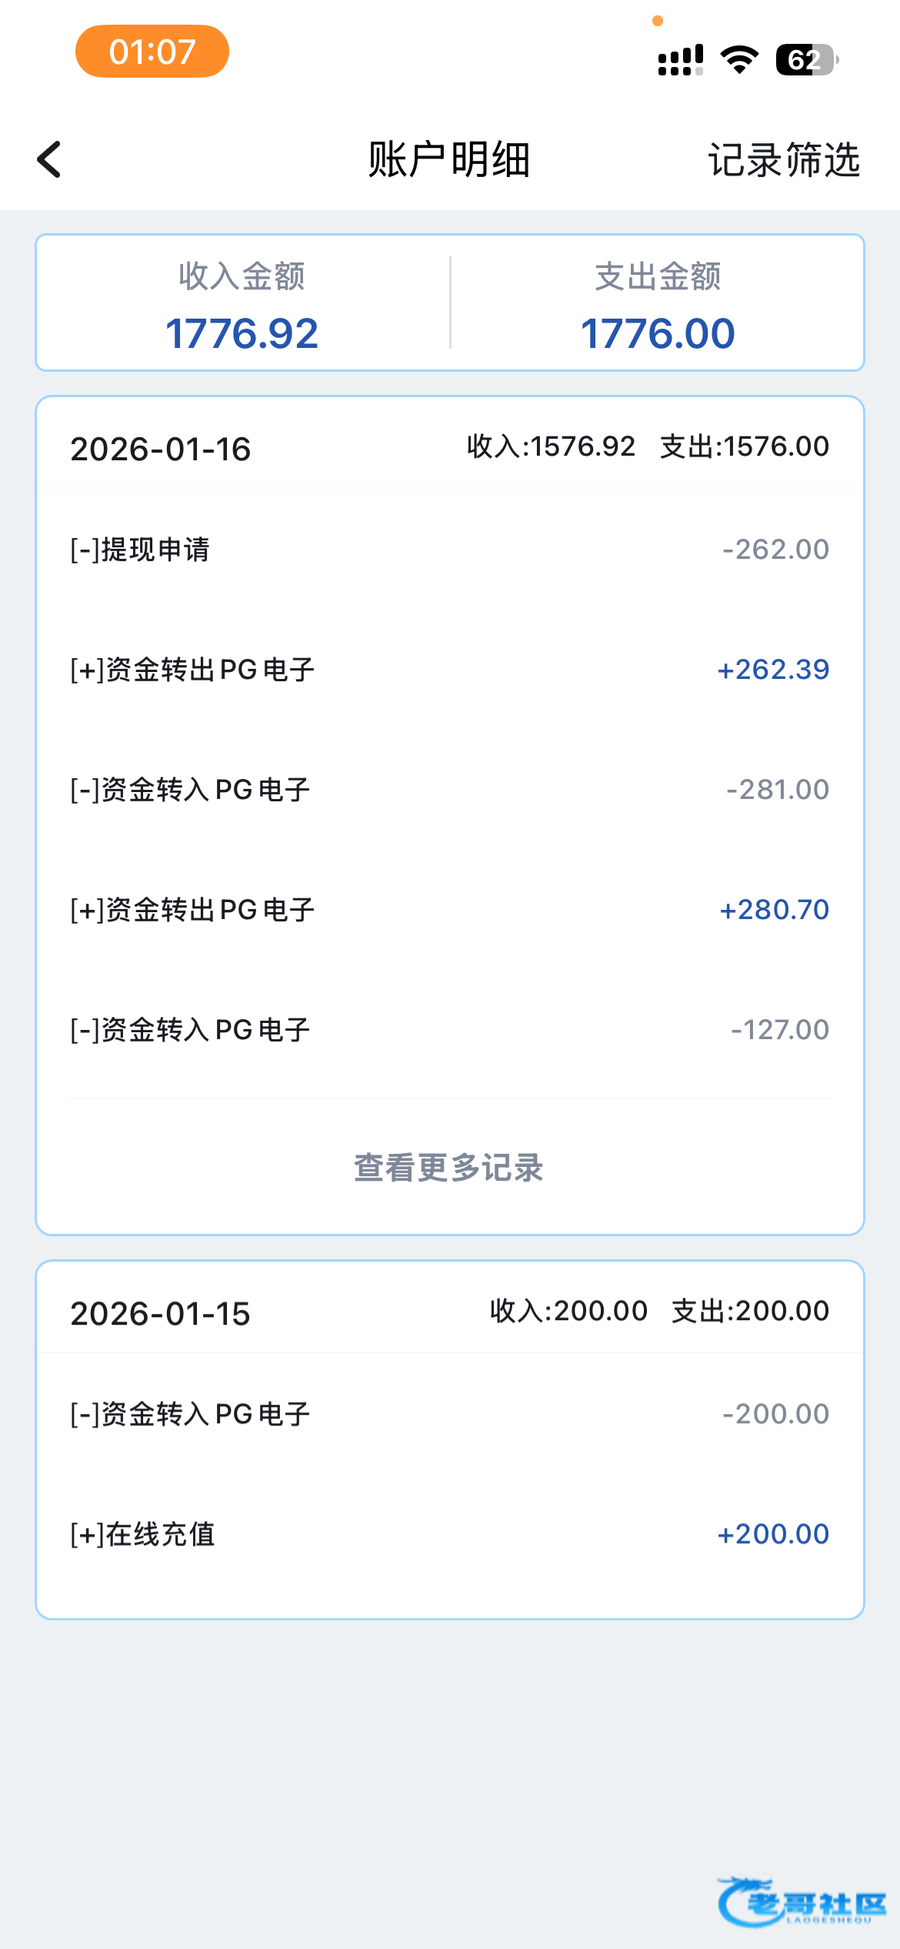Select the 支出金额 1776.00 summary
900x1949 pixels.
click(658, 304)
